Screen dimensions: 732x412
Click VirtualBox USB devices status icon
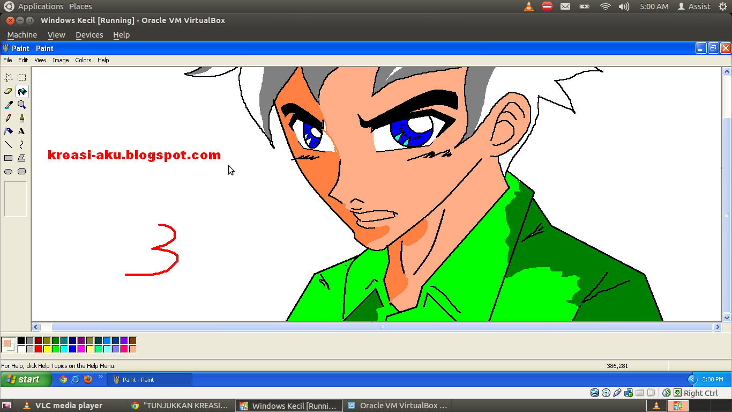tap(617, 393)
